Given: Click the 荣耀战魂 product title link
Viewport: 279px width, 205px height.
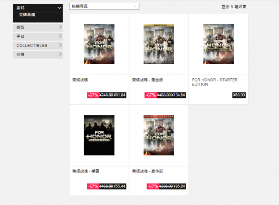Looking at the screenshot, I should (80, 80).
